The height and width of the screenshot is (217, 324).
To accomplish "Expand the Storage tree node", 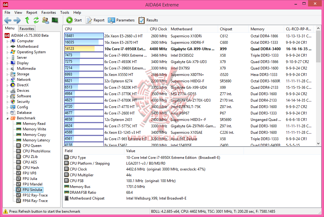I will tap(8, 74).
